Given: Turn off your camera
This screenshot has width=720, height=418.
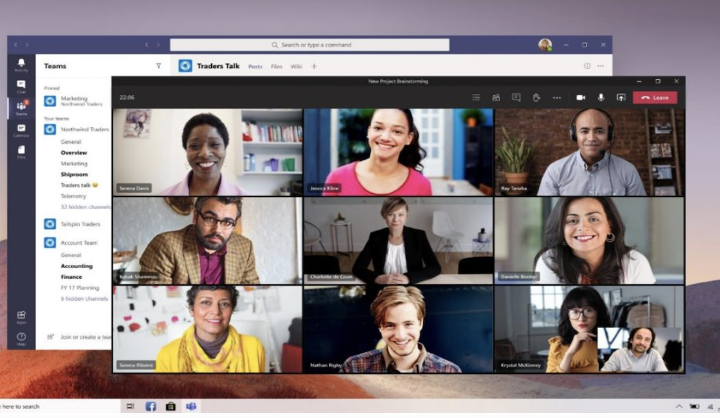Looking at the screenshot, I should click(x=580, y=97).
